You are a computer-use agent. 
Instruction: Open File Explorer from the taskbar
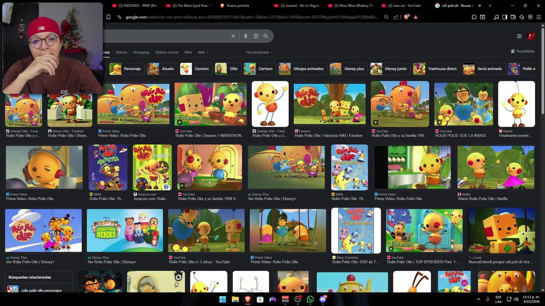click(x=235, y=299)
